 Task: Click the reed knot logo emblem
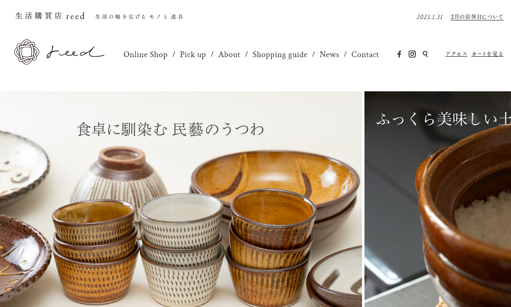[x=27, y=52]
